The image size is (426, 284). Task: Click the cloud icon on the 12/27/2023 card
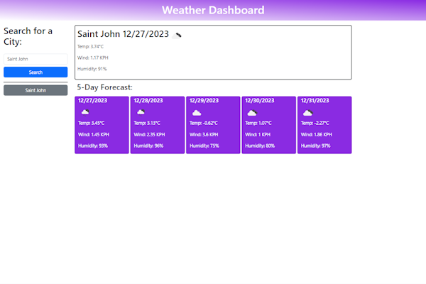coord(85,111)
